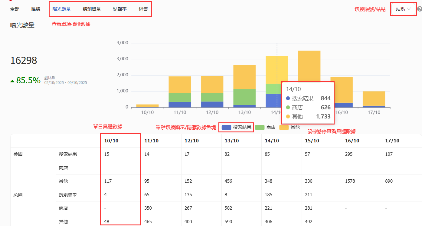
Task: Select the 總瀏覽量 tab
Action: tap(92, 9)
